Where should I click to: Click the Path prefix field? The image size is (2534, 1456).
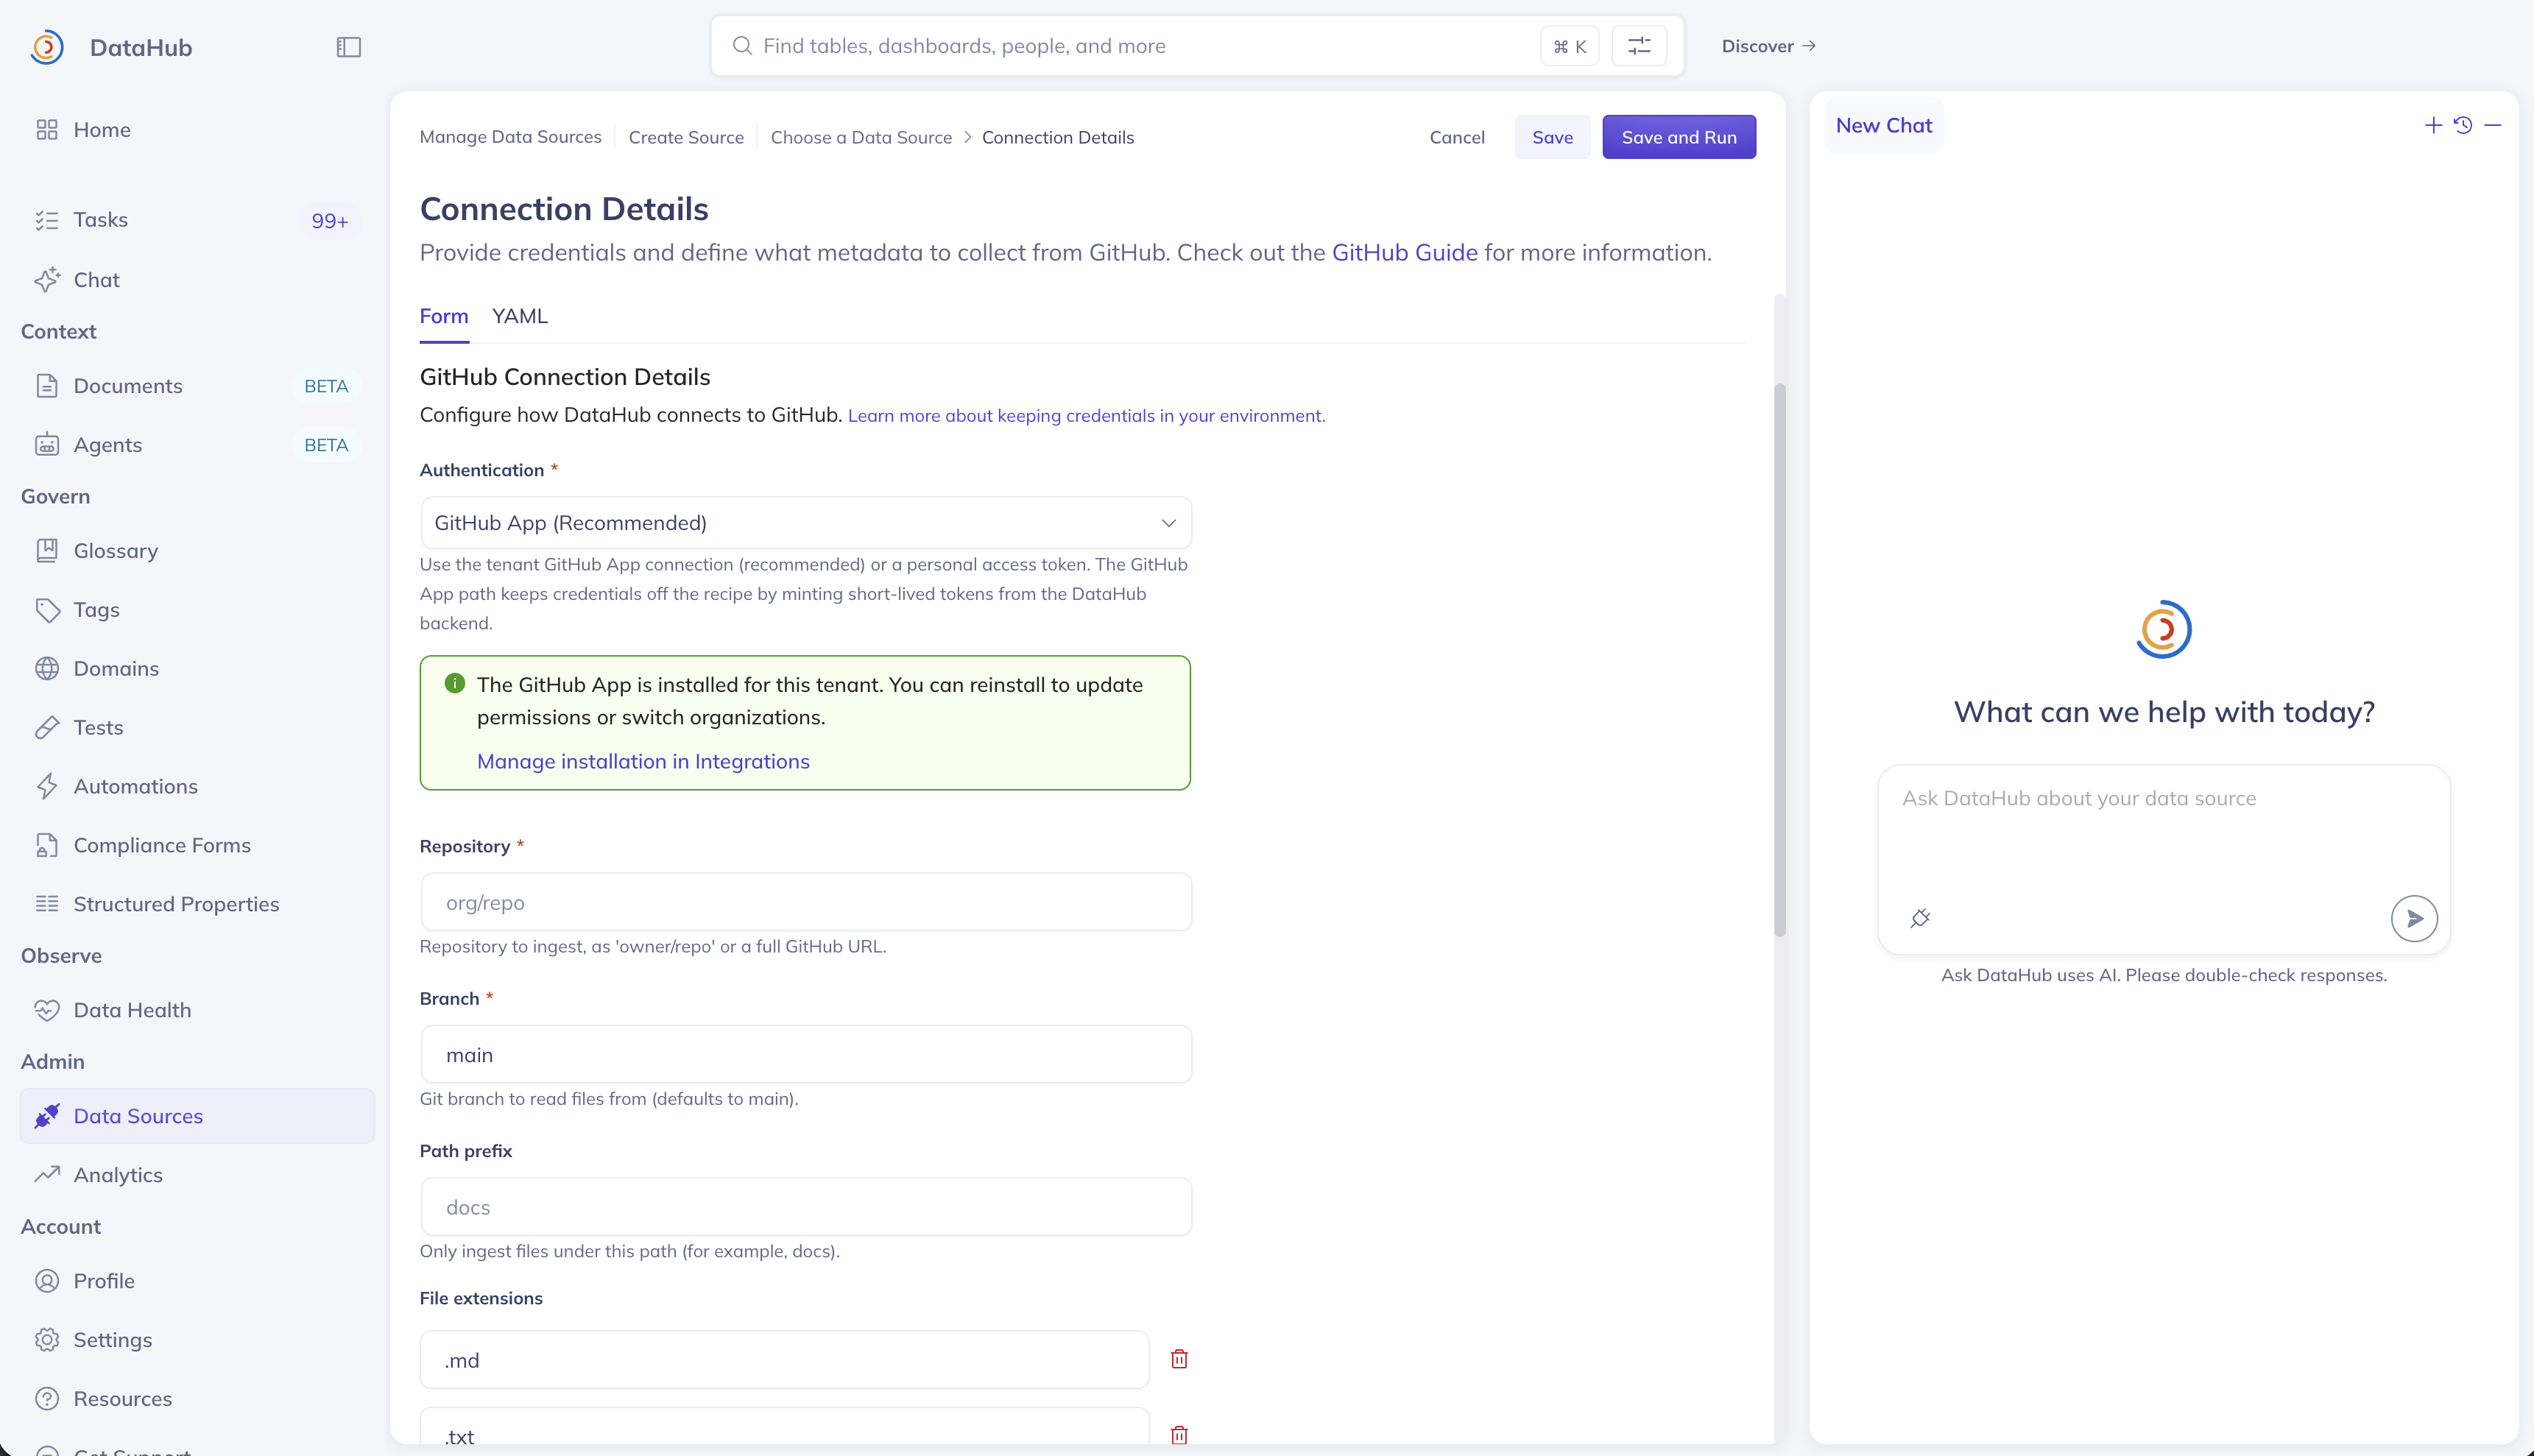point(806,1207)
